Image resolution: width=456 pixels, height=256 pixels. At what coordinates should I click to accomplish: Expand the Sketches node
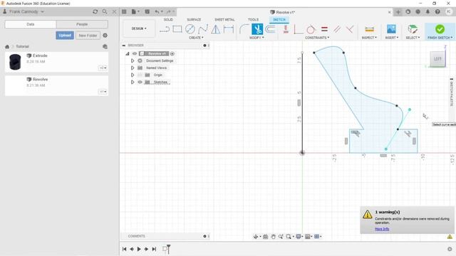tap(133, 82)
